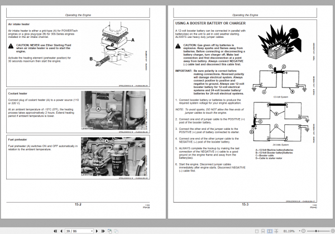Click the 'Coolant heater' section title

point(17,94)
